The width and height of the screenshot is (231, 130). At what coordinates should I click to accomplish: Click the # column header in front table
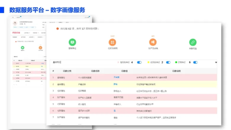[53, 71]
